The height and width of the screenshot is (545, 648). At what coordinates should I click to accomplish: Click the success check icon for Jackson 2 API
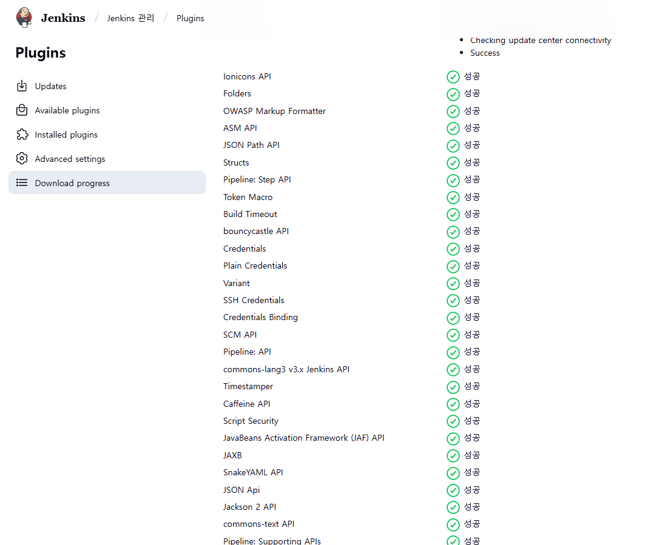[x=453, y=507]
